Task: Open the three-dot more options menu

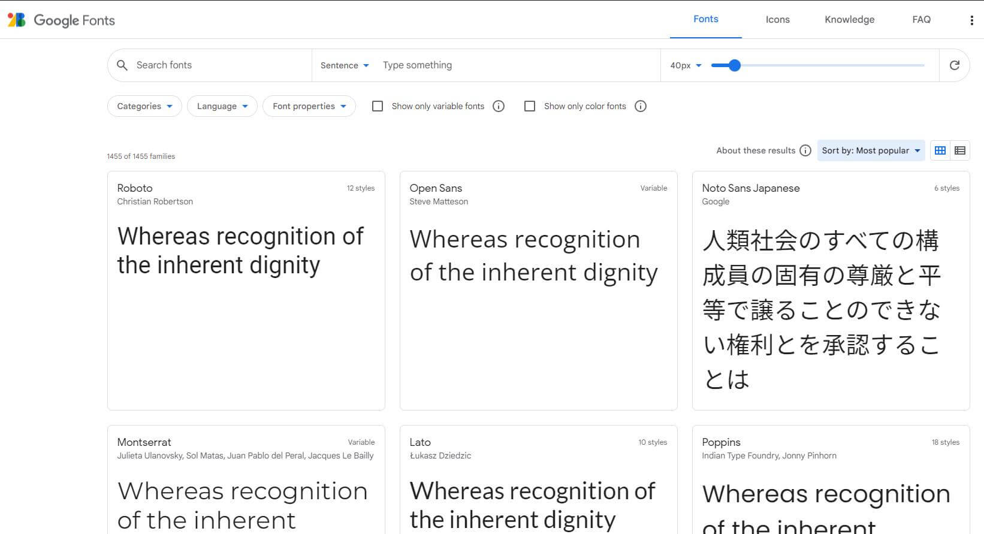Action: point(971,20)
